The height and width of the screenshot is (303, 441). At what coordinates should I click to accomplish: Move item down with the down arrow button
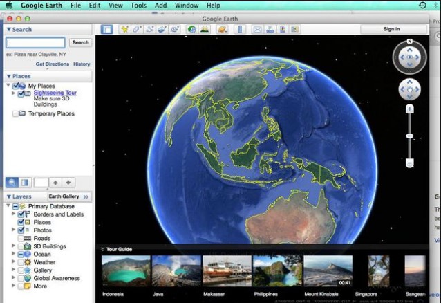(x=68, y=183)
